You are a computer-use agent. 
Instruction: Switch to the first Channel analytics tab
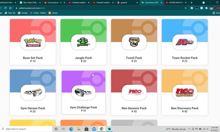[x=79, y=3]
